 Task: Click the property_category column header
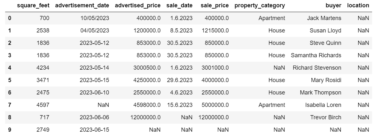coord(260,6)
